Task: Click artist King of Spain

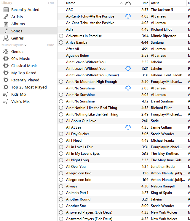Action: 161,193
